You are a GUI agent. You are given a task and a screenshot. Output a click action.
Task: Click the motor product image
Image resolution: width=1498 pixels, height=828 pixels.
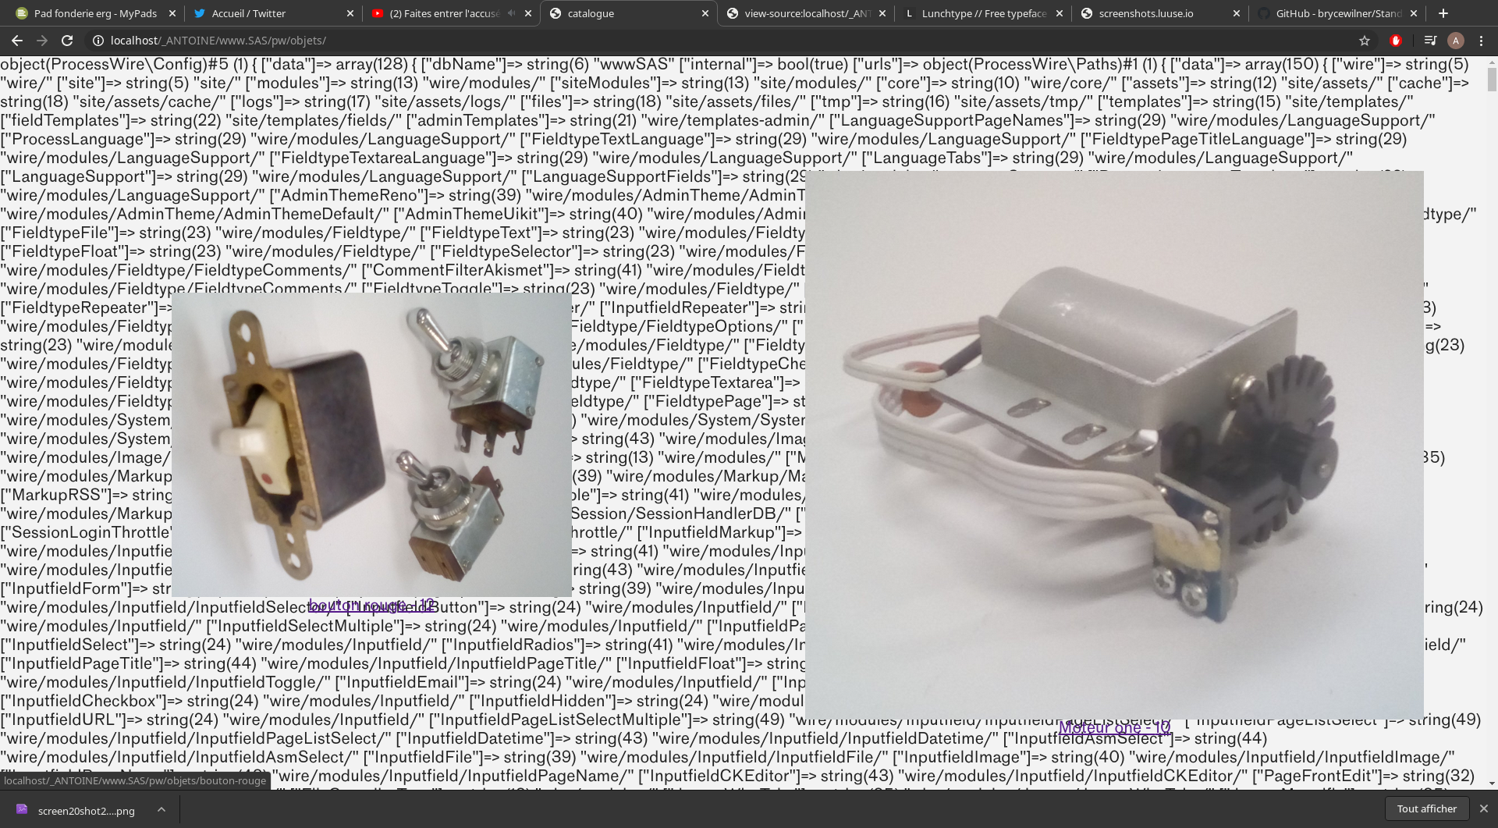click(x=1114, y=445)
